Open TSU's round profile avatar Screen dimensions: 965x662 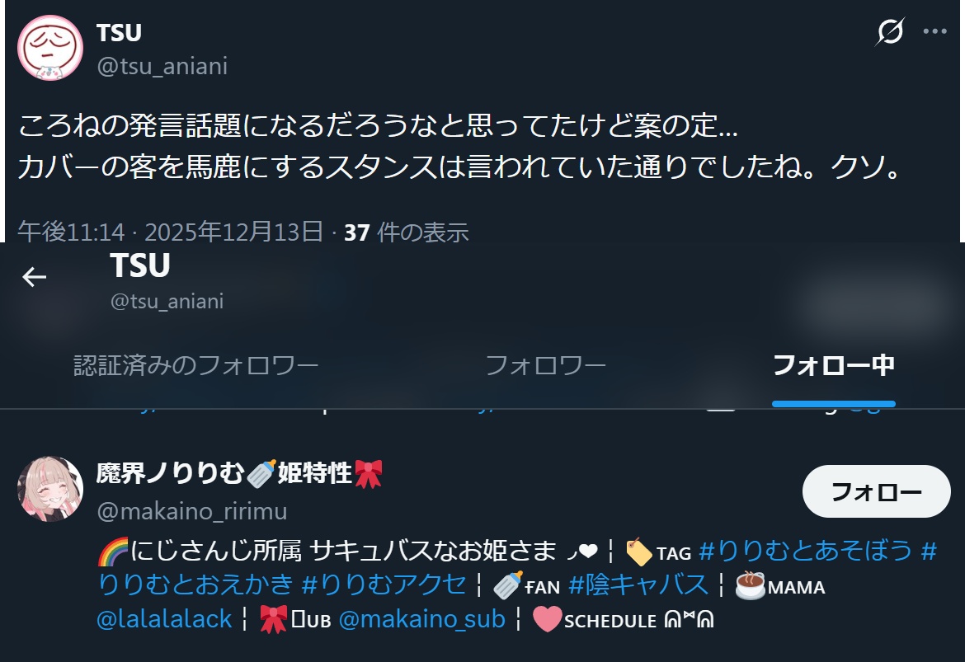coord(50,48)
